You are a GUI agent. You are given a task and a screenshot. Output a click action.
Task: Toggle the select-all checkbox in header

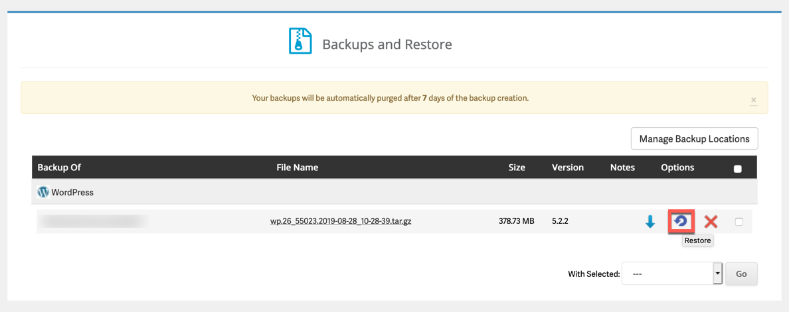point(737,169)
